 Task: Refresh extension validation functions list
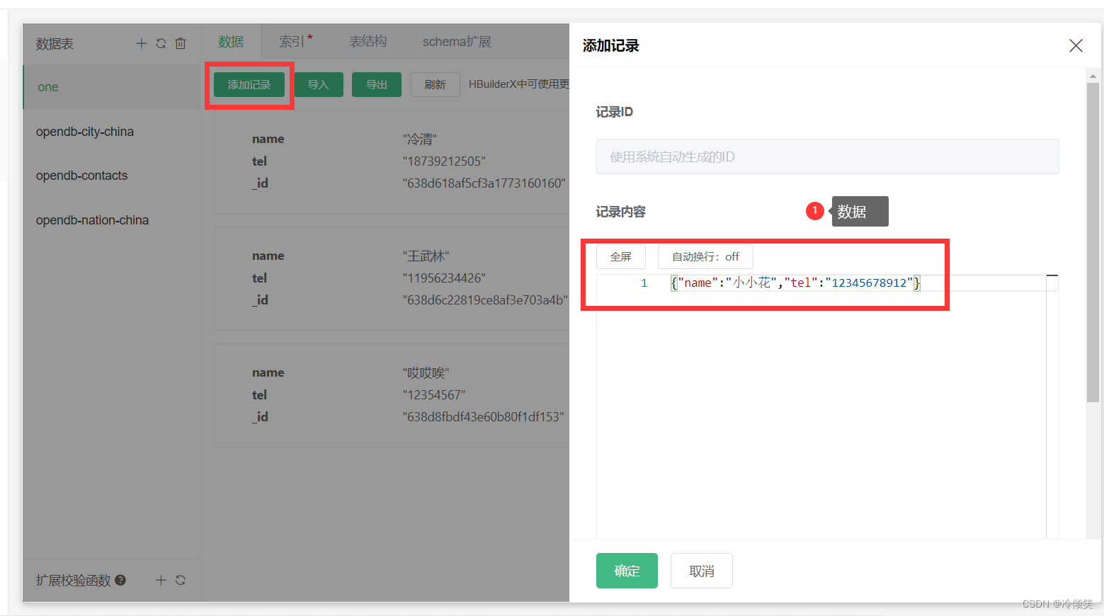click(x=181, y=580)
